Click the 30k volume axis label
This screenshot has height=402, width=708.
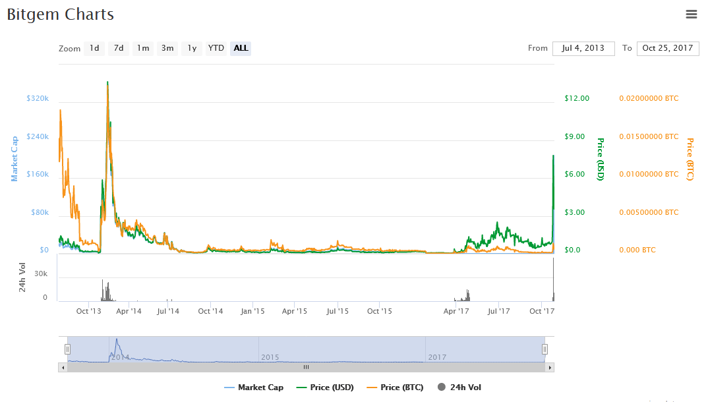click(41, 274)
